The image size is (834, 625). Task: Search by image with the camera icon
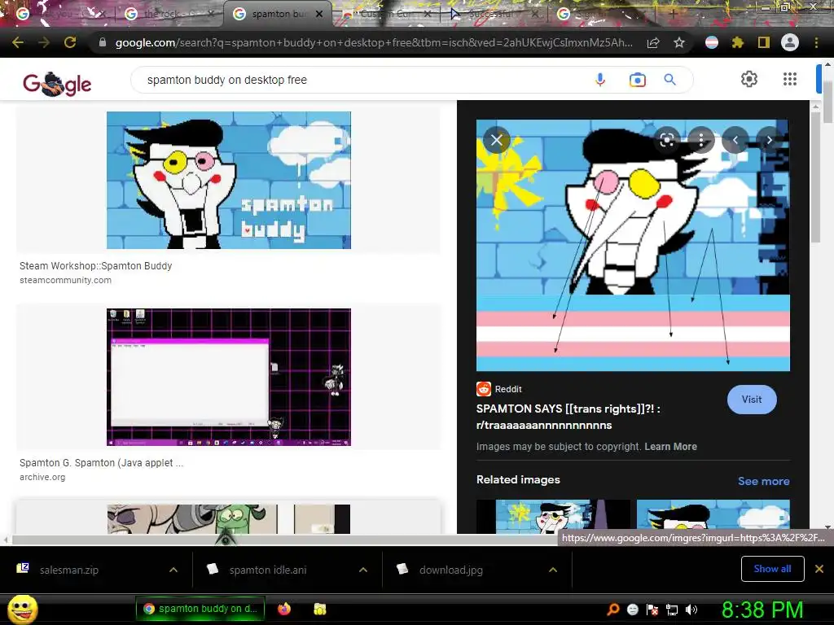tap(637, 80)
